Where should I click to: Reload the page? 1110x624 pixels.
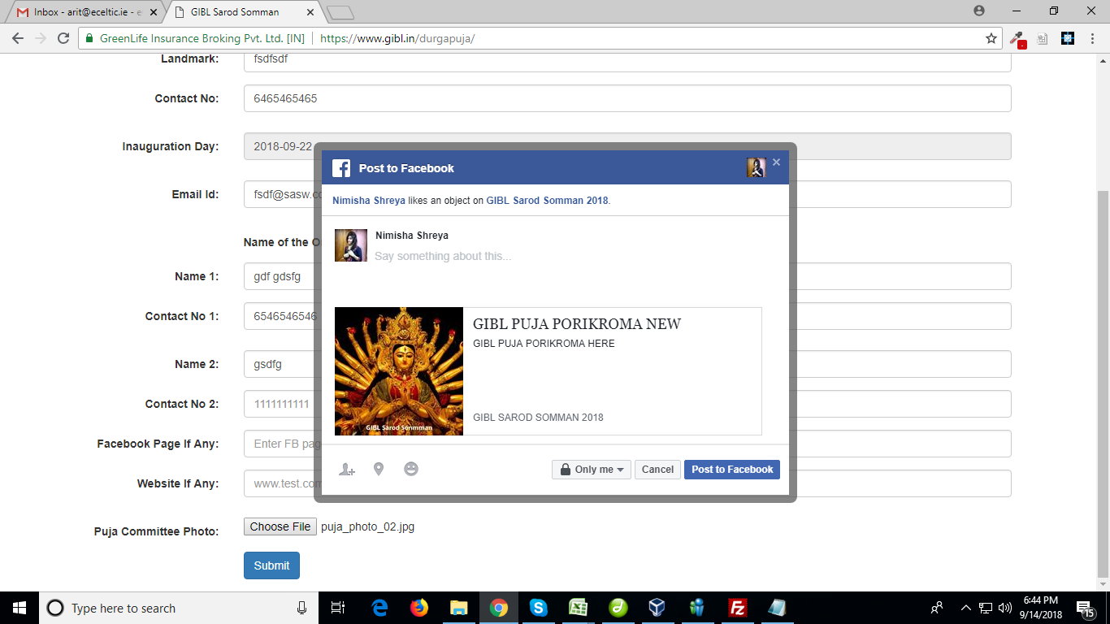63,38
